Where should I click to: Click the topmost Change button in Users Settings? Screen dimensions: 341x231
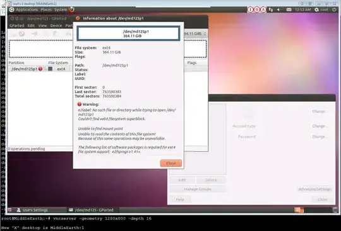(320, 111)
